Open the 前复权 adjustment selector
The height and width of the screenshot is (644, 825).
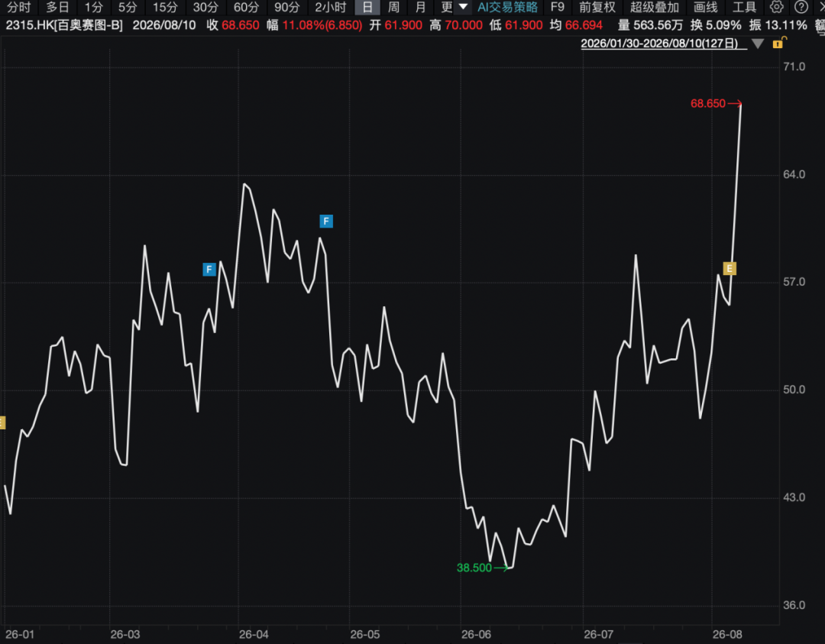point(597,8)
